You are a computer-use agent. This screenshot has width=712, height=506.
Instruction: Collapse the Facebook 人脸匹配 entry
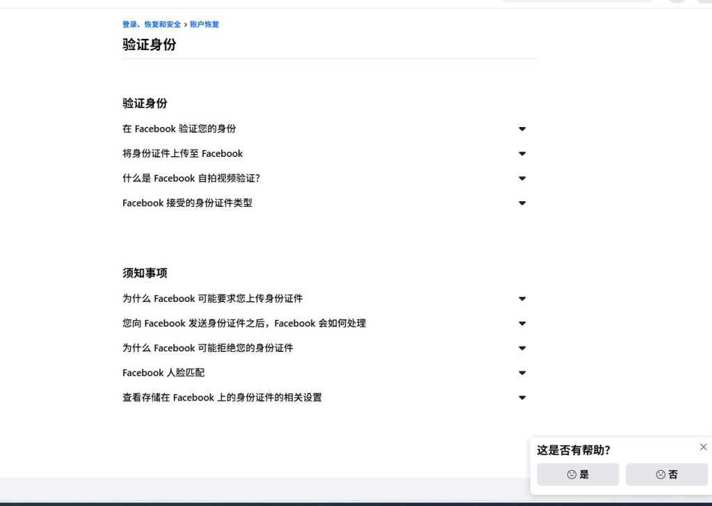pos(163,373)
